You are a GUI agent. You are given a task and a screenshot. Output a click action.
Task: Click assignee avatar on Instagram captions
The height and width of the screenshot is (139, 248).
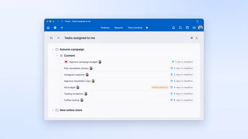87,75
